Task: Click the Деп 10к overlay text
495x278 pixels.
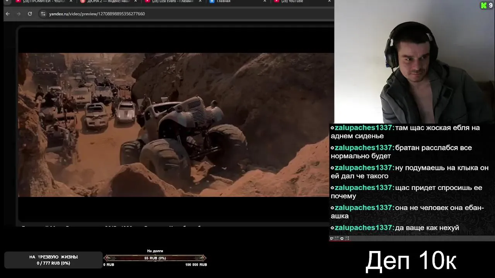Action: pos(411,260)
